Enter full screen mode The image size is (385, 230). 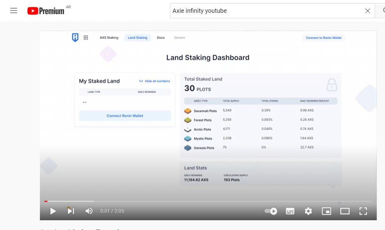click(363, 211)
